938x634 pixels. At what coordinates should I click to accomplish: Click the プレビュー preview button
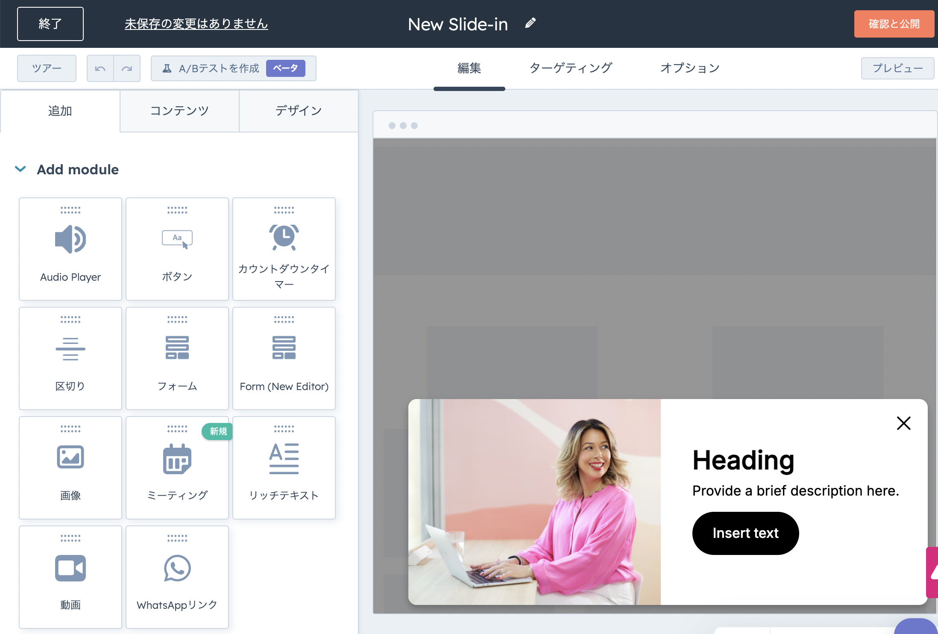[x=897, y=68]
